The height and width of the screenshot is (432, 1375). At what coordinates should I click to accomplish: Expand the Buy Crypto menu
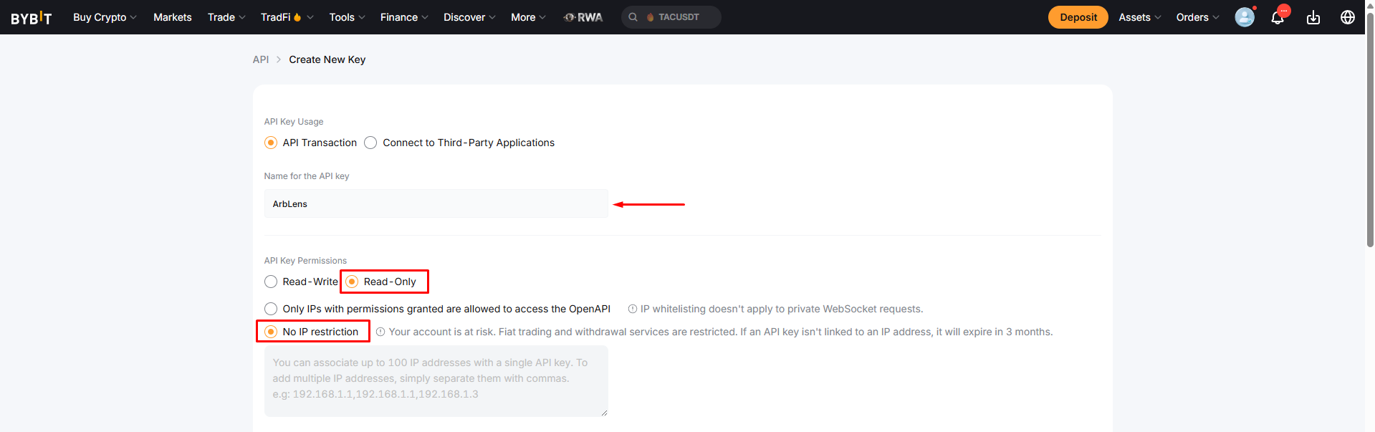pyautogui.click(x=105, y=17)
